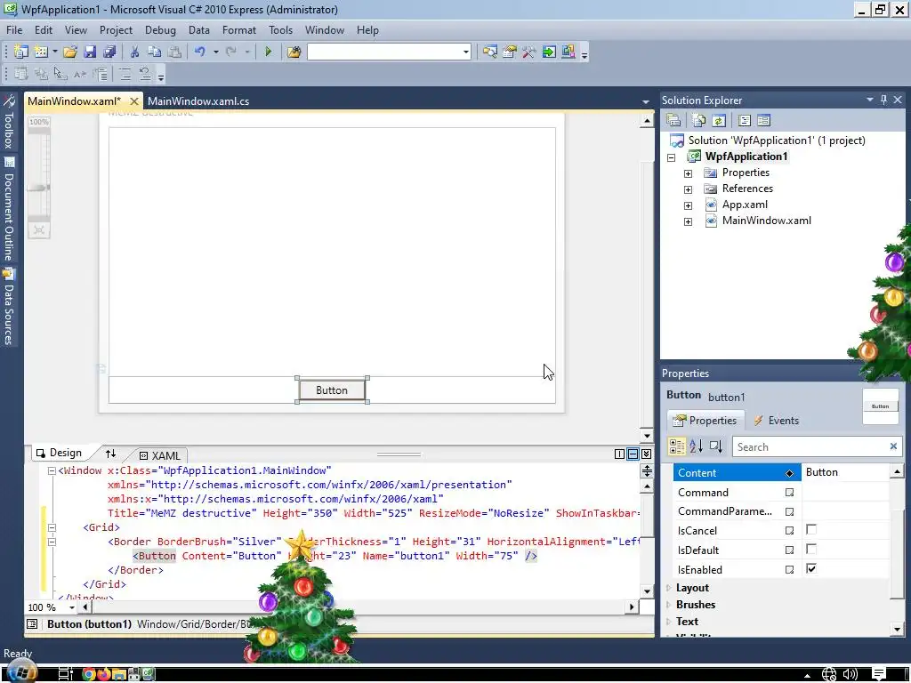Switch to the MainWindow.xaml.cs tab
911x683 pixels.
[198, 101]
